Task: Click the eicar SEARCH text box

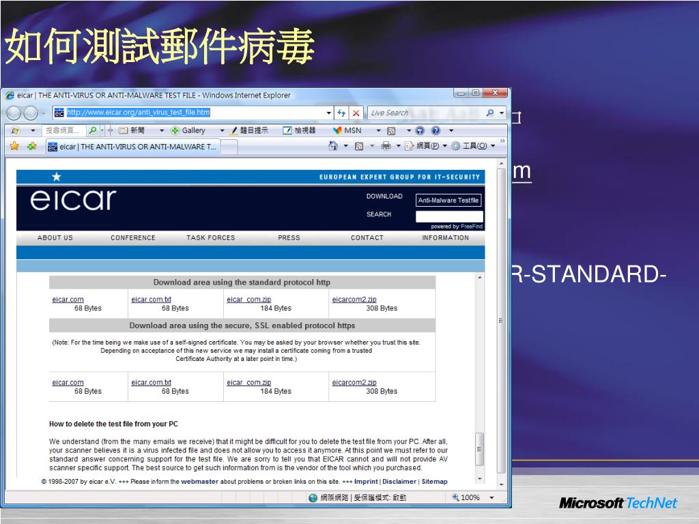Action: [x=449, y=216]
